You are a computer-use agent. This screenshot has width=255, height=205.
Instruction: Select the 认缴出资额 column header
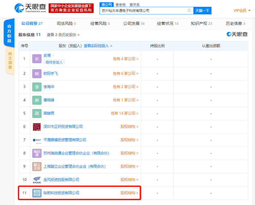211,46
